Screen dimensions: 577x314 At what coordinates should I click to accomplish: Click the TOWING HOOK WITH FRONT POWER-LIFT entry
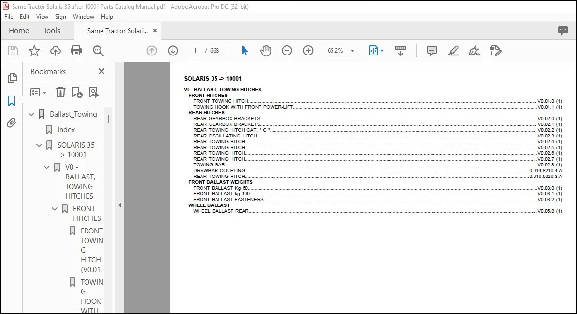click(x=377, y=107)
